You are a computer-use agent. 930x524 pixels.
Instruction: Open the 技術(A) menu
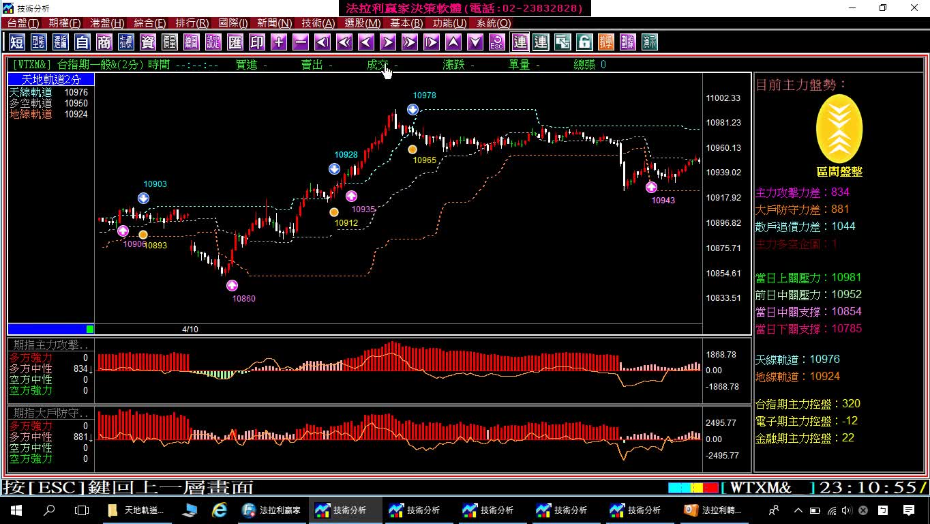[318, 23]
